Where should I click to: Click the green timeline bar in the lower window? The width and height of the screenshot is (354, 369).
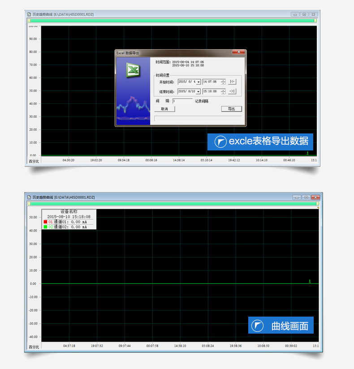pyautogui.click(x=173, y=203)
